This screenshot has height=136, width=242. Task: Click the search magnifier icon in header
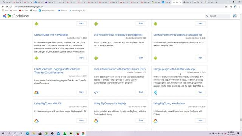coord(208,16)
